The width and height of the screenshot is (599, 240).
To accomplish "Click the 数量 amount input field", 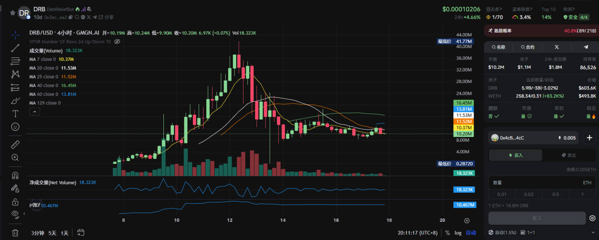I will tap(542, 183).
